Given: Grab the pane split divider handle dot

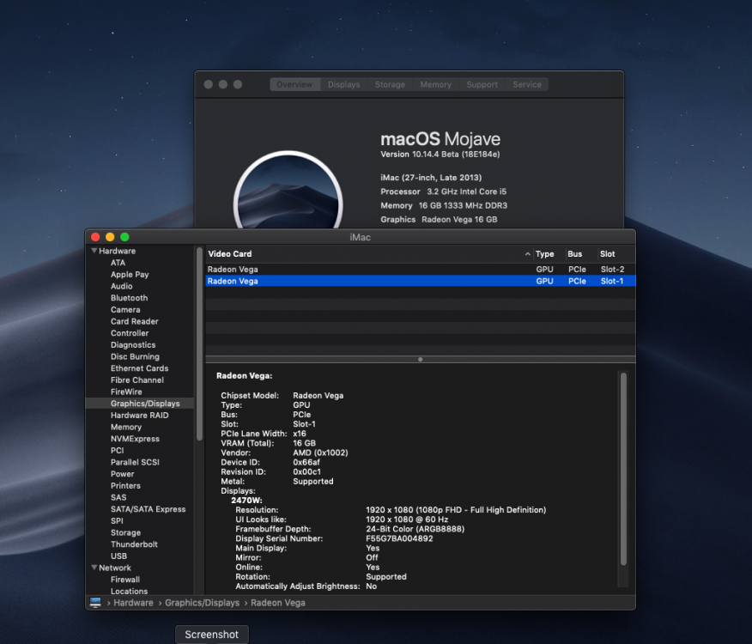Looking at the screenshot, I should coord(420,360).
